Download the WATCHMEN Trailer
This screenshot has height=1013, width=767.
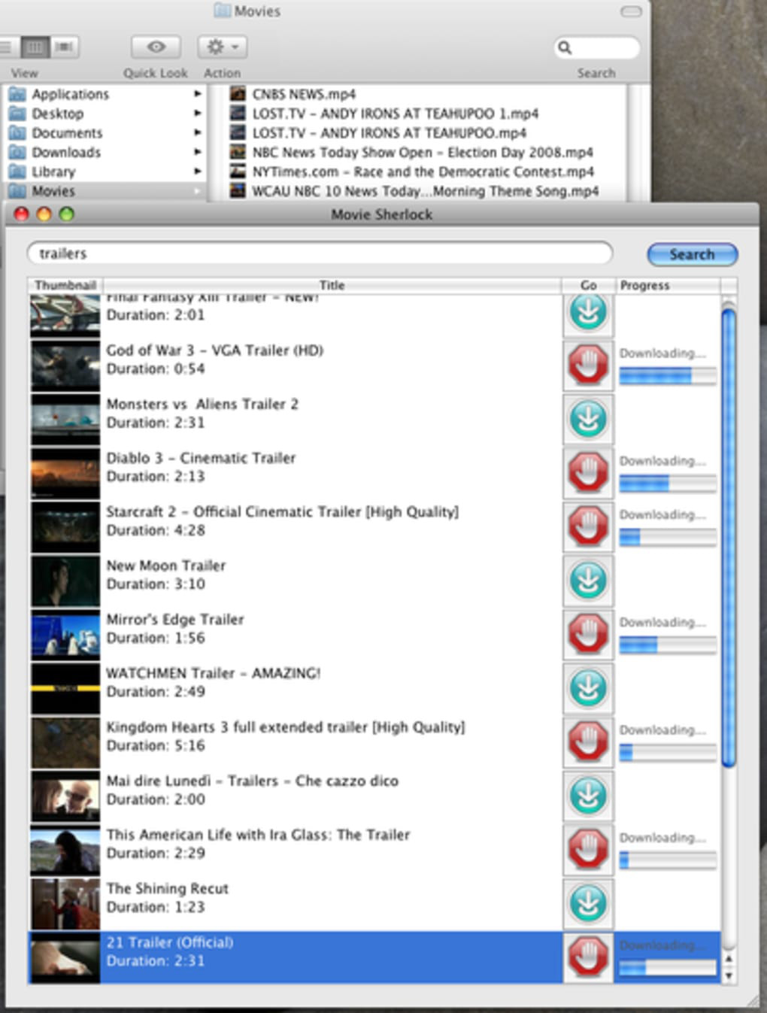(x=588, y=688)
